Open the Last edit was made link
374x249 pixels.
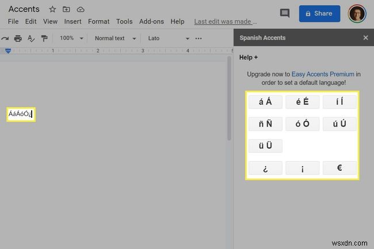click(x=226, y=21)
